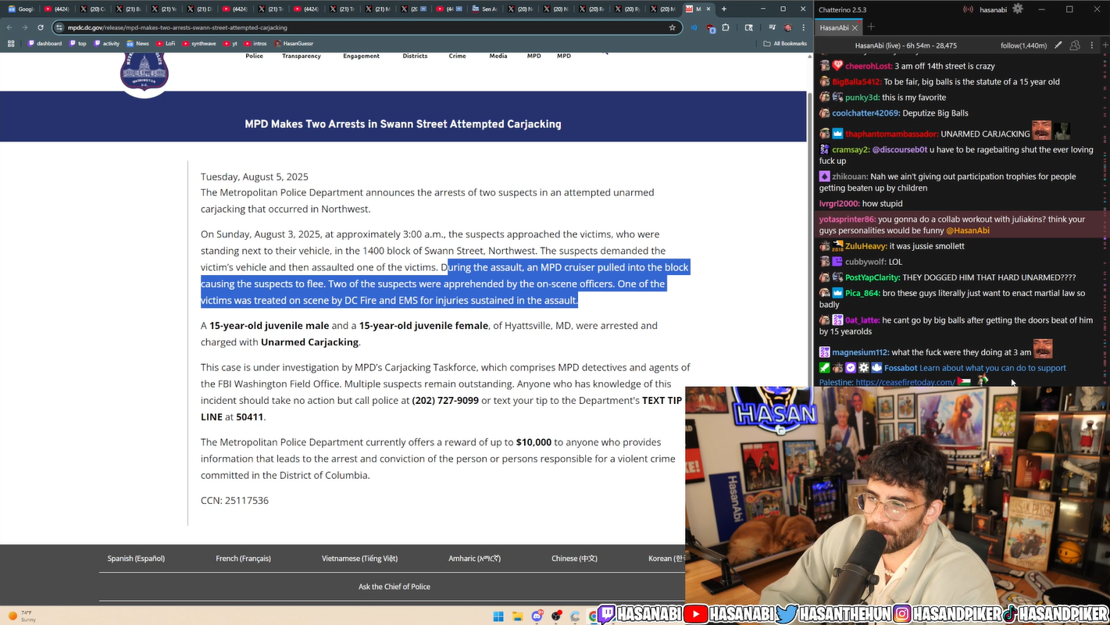Open a new browser tab
Image resolution: width=1110 pixels, height=625 pixels.
pyautogui.click(x=724, y=9)
